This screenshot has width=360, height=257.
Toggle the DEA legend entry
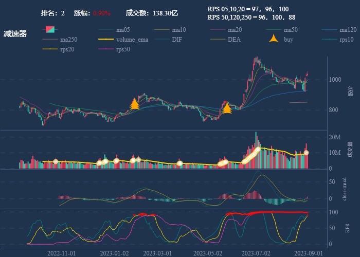218,39
